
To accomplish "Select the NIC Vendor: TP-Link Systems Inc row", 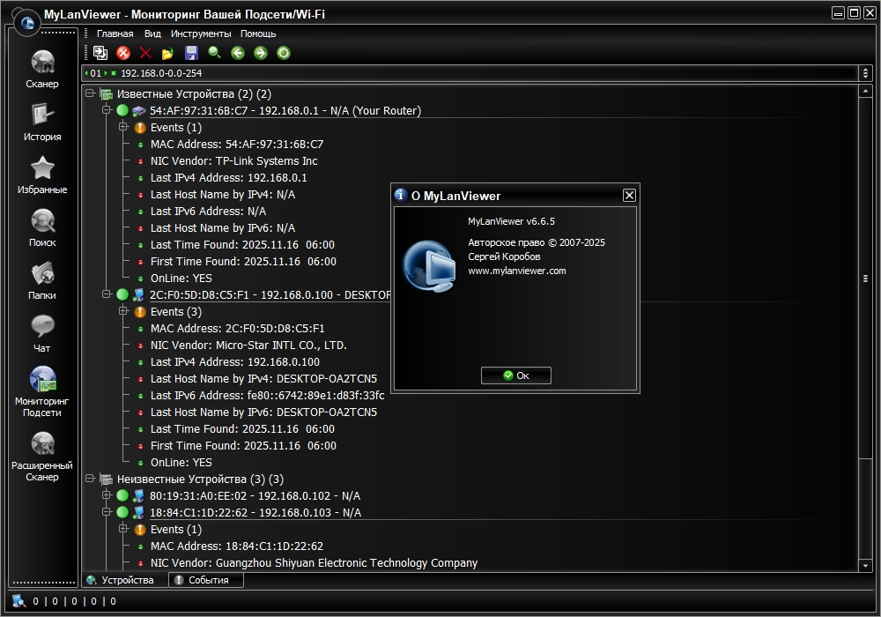I will (x=233, y=161).
